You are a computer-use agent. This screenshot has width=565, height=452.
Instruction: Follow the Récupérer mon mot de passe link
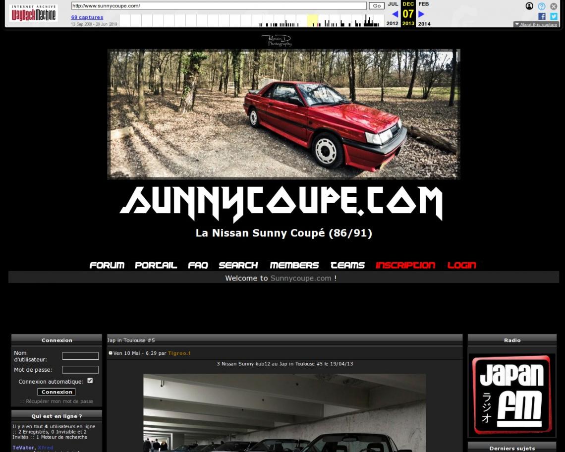pyautogui.click(x=59, y=401)
